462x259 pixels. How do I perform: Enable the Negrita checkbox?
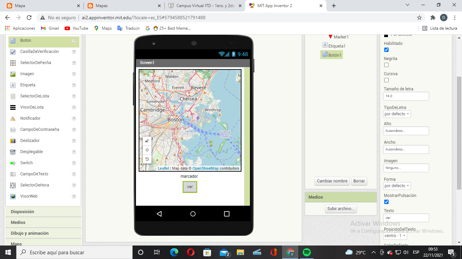(x=386, y=65)
